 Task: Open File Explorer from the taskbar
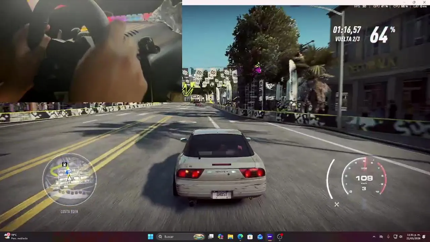(x=230, y=237)
